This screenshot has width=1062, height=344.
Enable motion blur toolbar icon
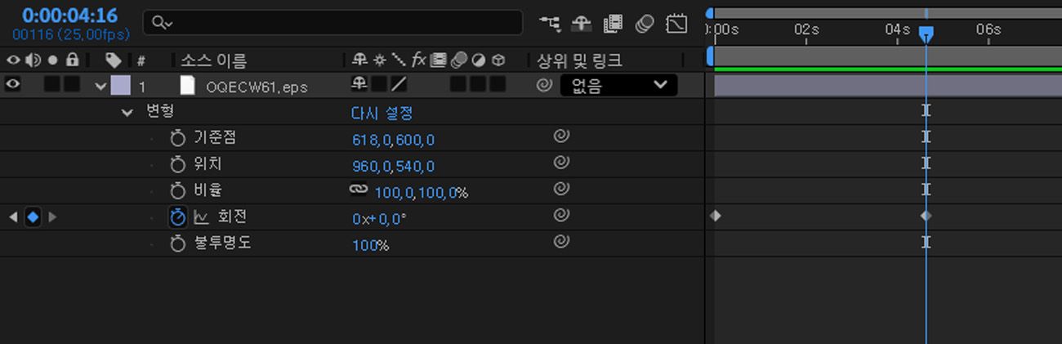point(645,24)
